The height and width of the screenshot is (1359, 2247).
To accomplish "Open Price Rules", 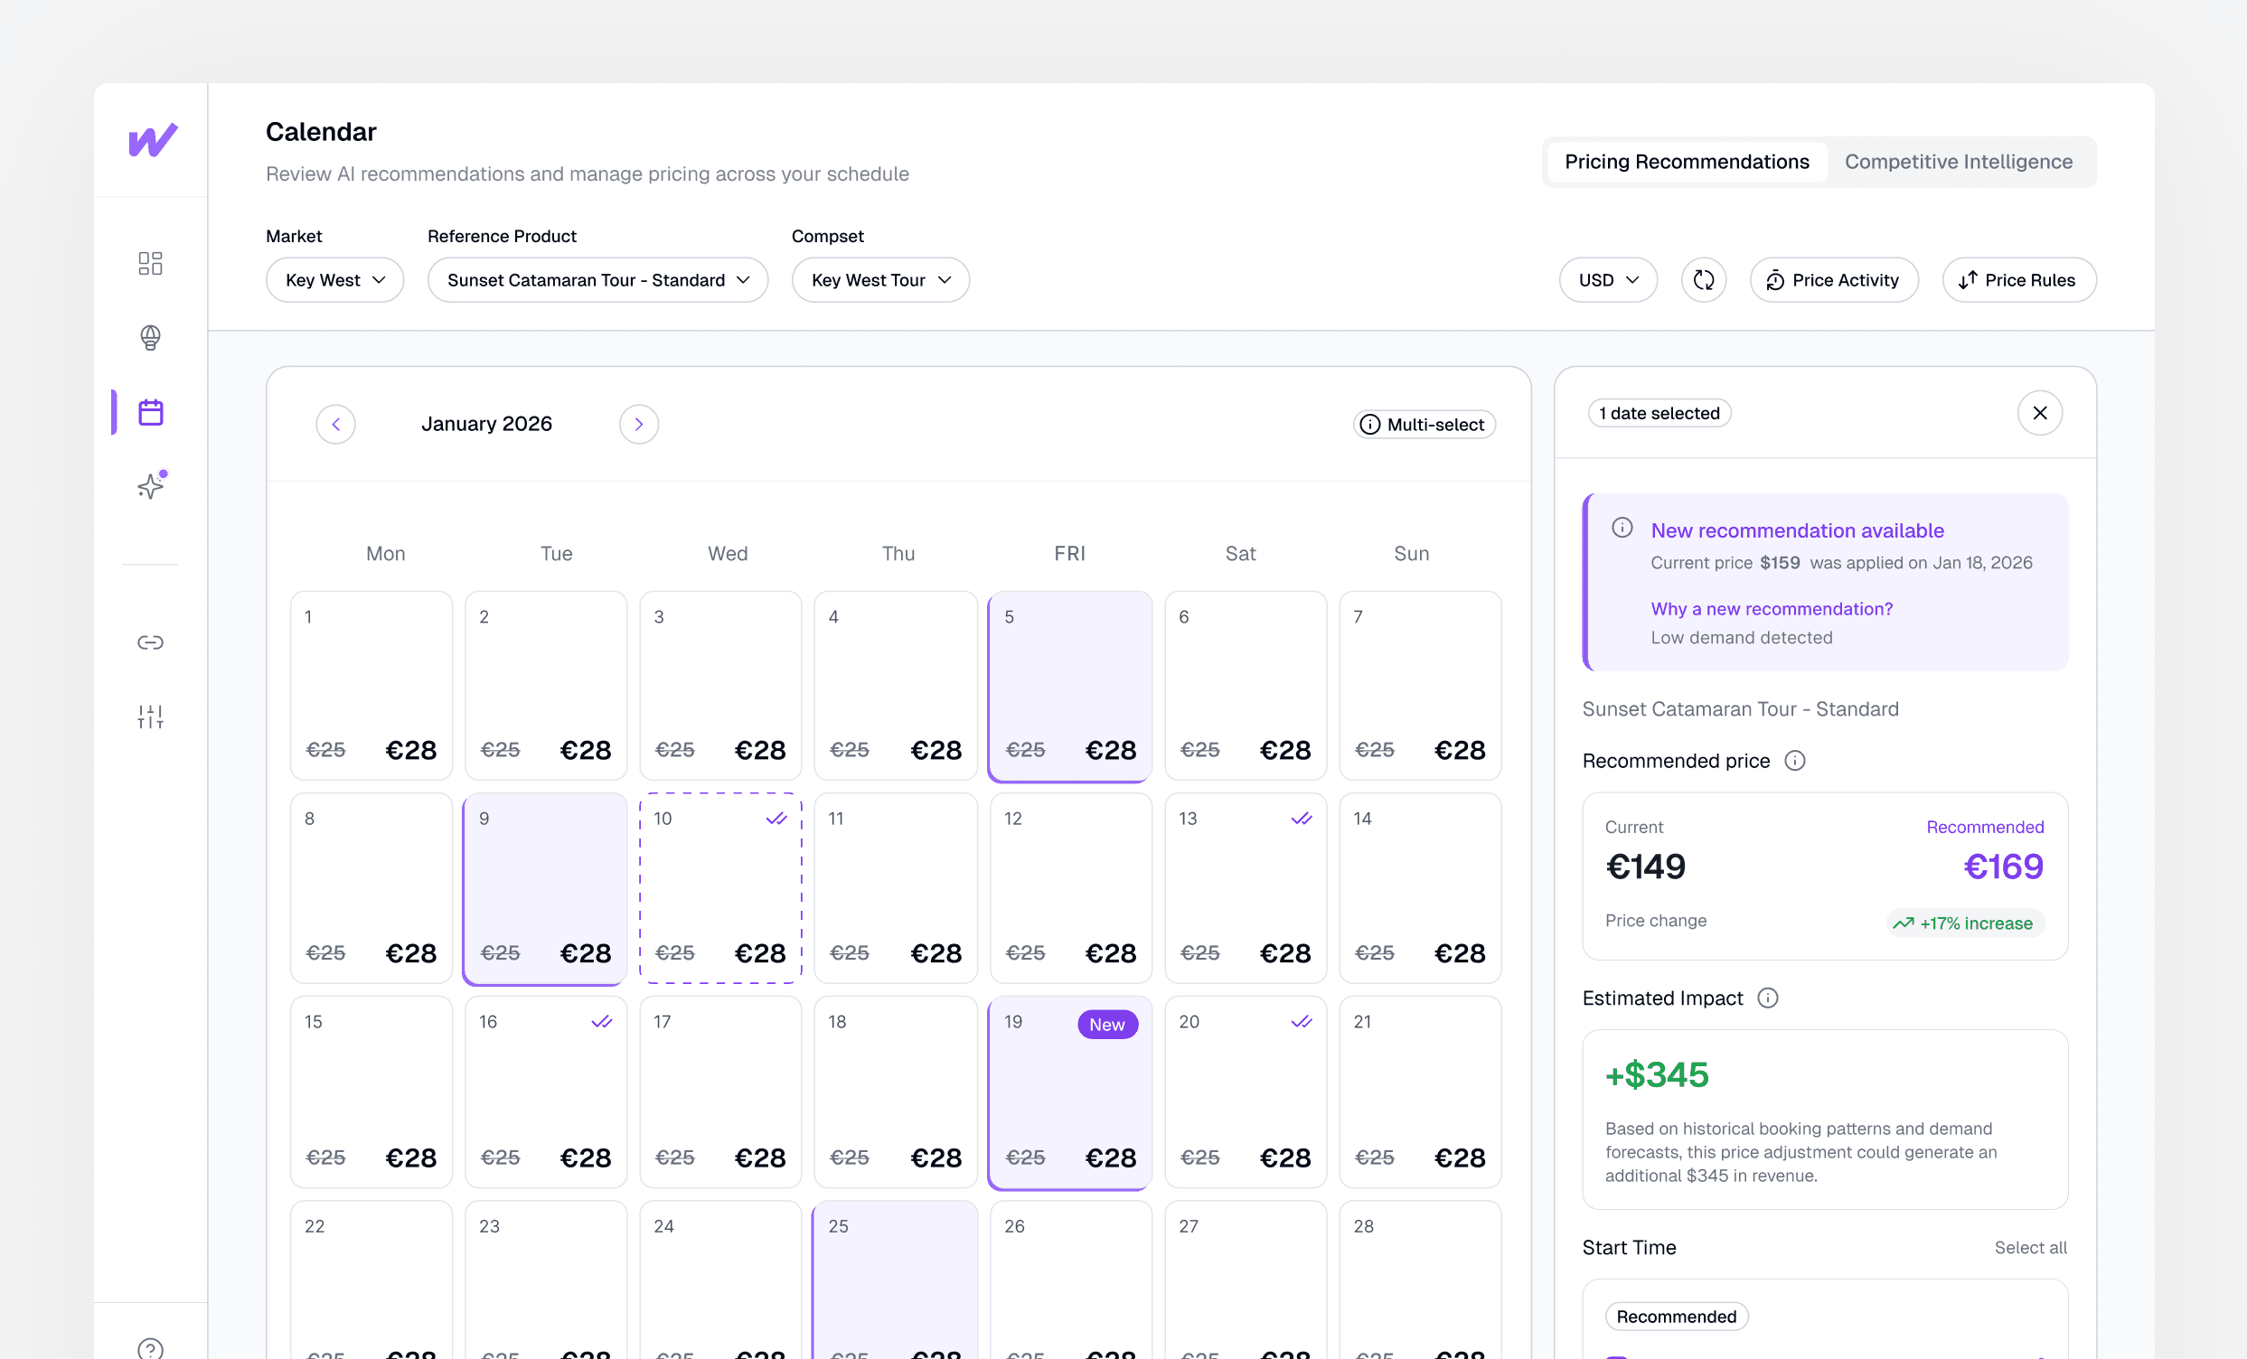I will click(2018, 280).
